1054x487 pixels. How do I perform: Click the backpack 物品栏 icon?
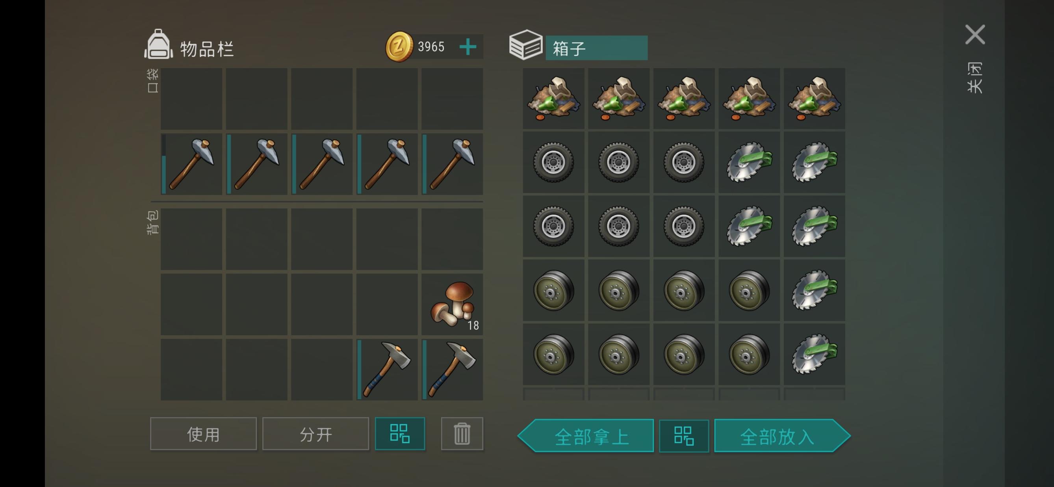[x=158, y=44]
